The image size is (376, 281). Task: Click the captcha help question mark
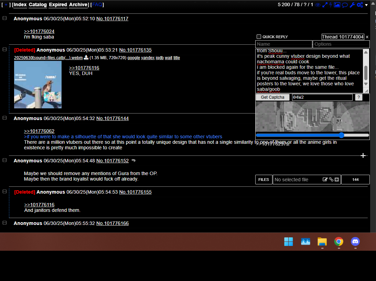[359, 97]
